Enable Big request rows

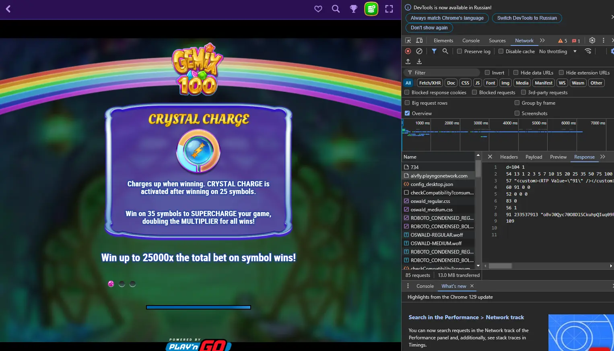pos(407,103)
